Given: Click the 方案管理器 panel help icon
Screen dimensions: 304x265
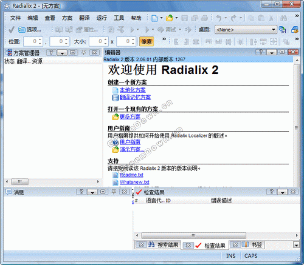Looking at the screenshot, I should [x=51, y=53].
